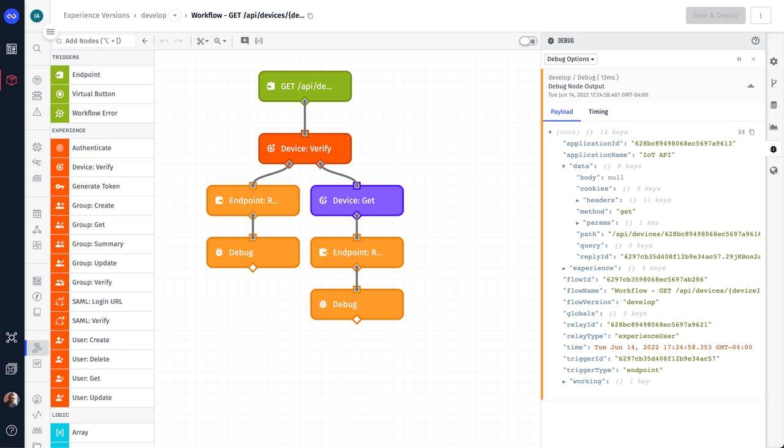Switch to the Payload tab
The height and width of the screenshot is (448, 784).
(x=562, y=112)
